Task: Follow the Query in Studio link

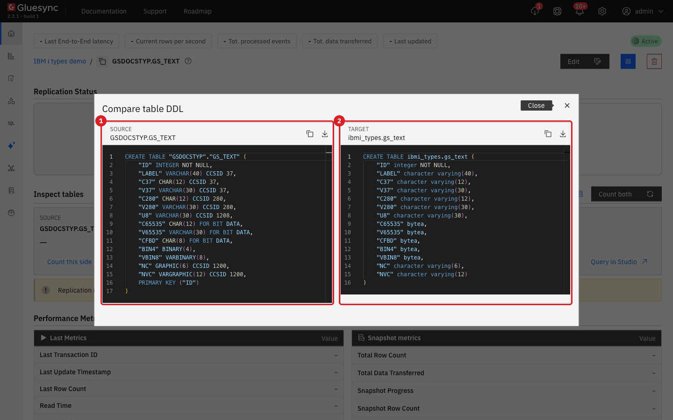Action: [x=619, y=262]
